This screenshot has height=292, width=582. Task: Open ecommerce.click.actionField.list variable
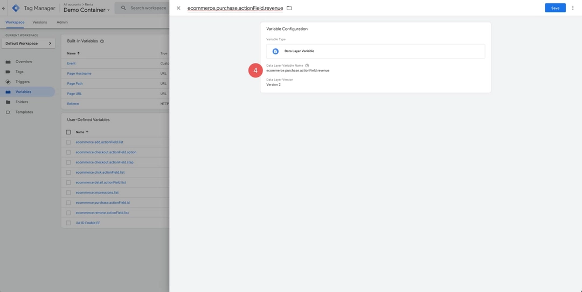(x=100, y=172)
